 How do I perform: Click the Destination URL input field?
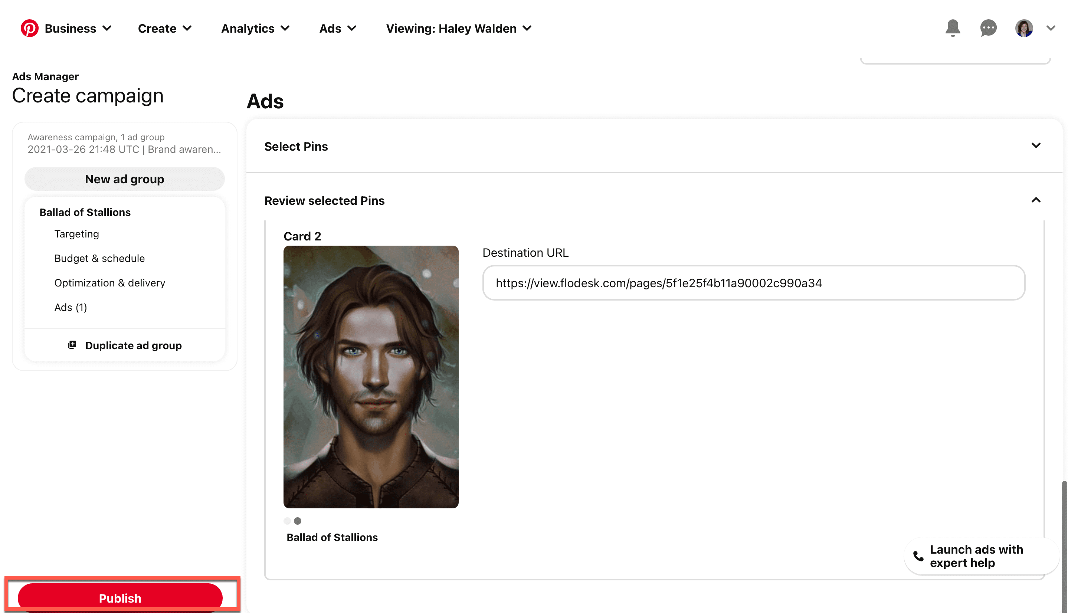[x=753, y=283]
